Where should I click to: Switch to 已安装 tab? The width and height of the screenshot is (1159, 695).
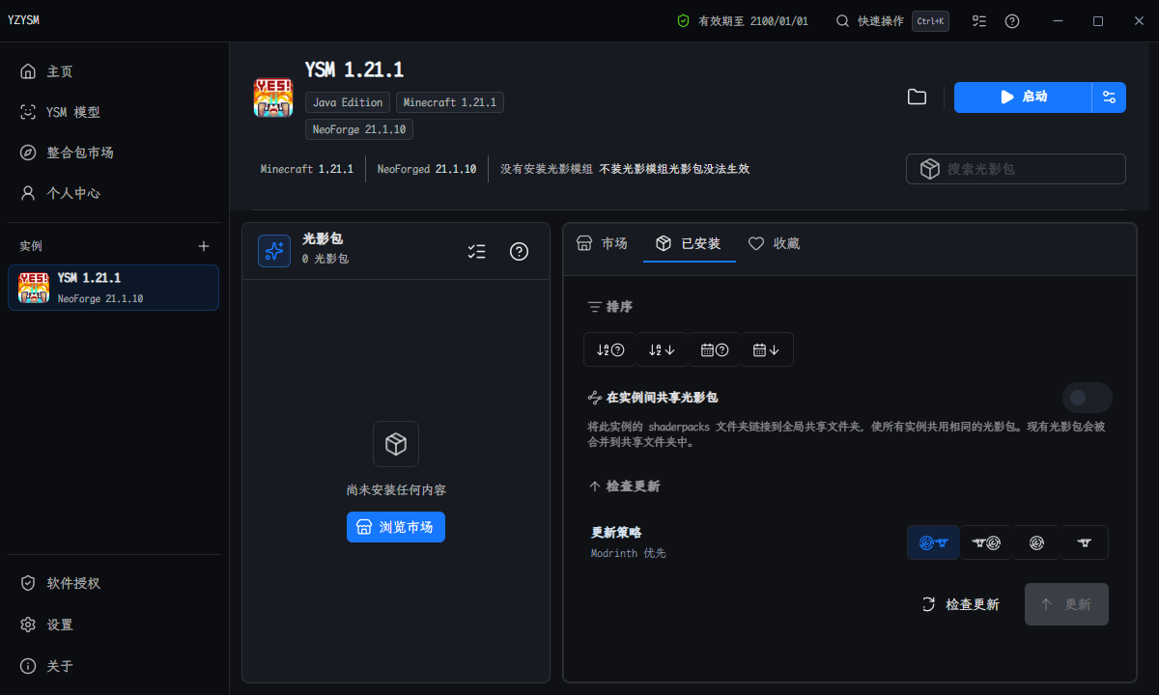point(689,243)
